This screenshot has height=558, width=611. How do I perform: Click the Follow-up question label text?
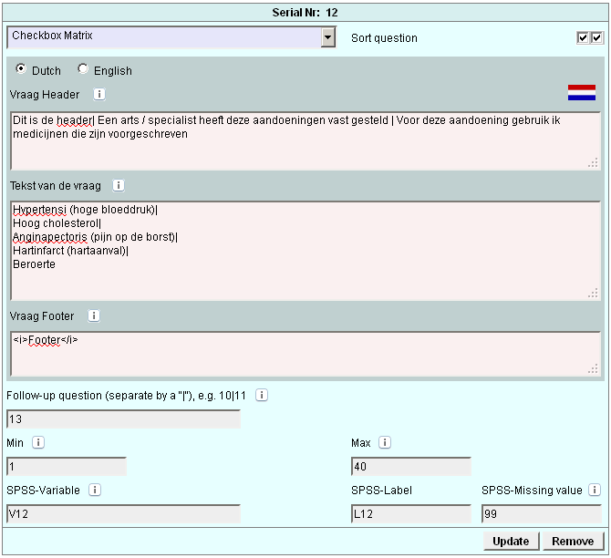126,396
